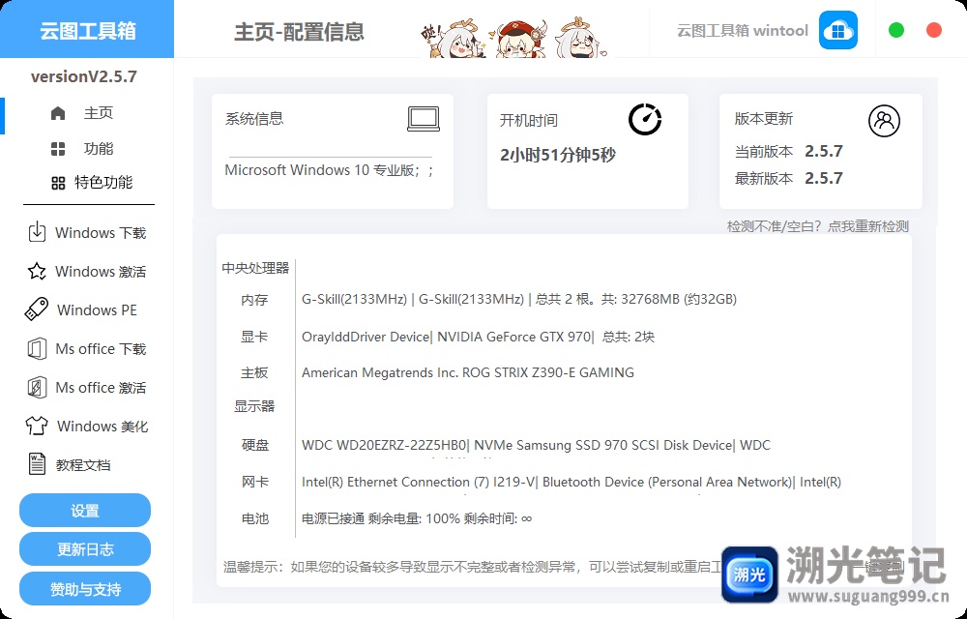The image size is (967, 619).
Task: Click the WDC WD20EZRZ disk info text
Action: tap(536, 445)
